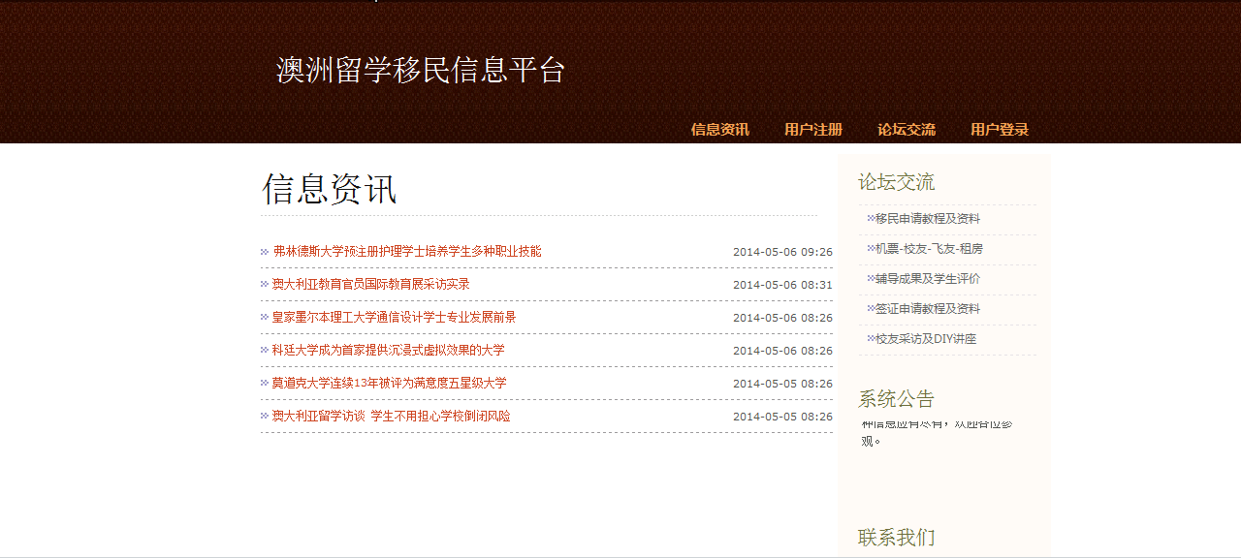The width and height of the screenshot is (1241, 558).
Task: Open article 科廷大学成为首家提供沉浸式虚拟效果的大学
Action: click(388, 351)
